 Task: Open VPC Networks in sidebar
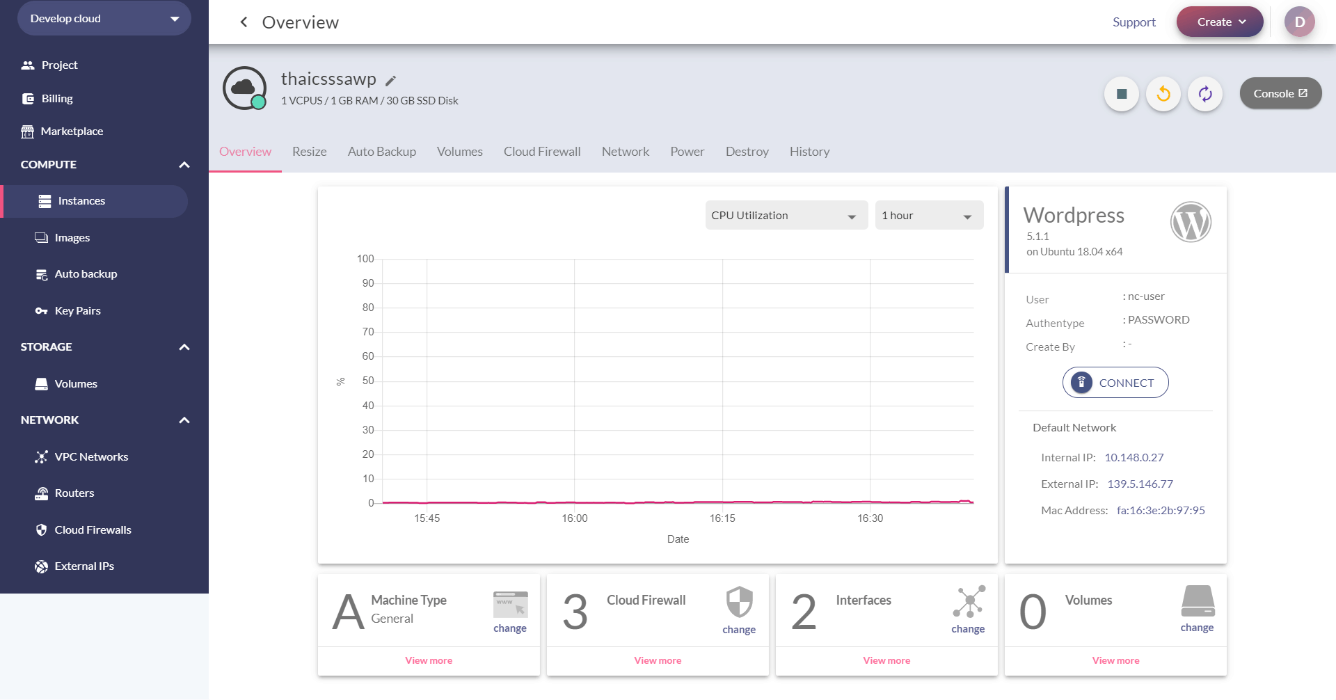click(81, 457)
